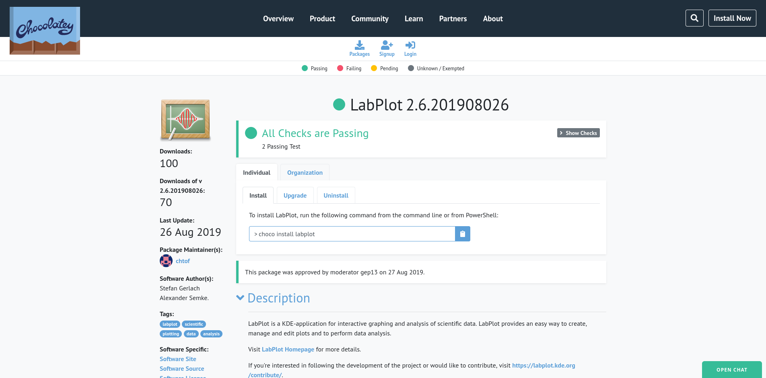Open the Product menu
766x378 pixels.
(322, 18)
